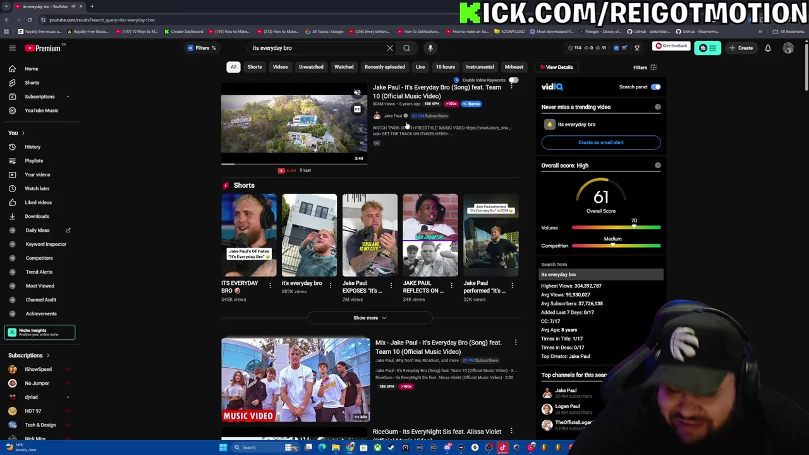Screen dimensions: 809x455
Task: Select the All filter chip
Action: (x=233, y=67)
